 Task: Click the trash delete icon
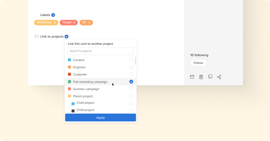click(x=201, y=77)
